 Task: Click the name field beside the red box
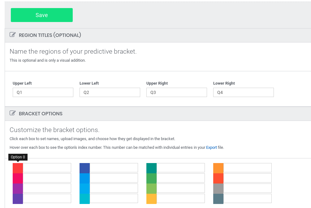(x=47, y=168)
